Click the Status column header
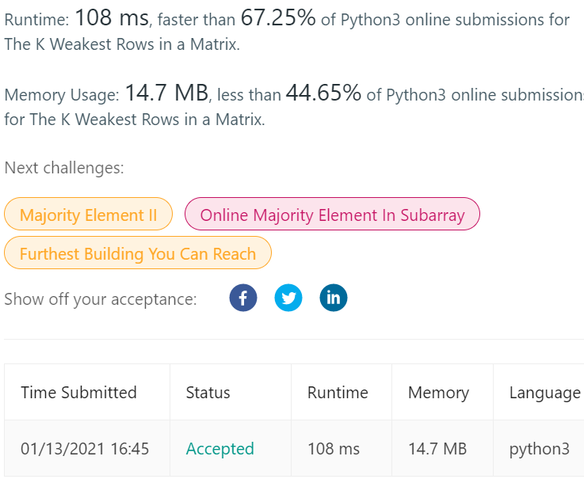Image resolution: width=584 pixels, height=479 pixels. coord(208,393)
